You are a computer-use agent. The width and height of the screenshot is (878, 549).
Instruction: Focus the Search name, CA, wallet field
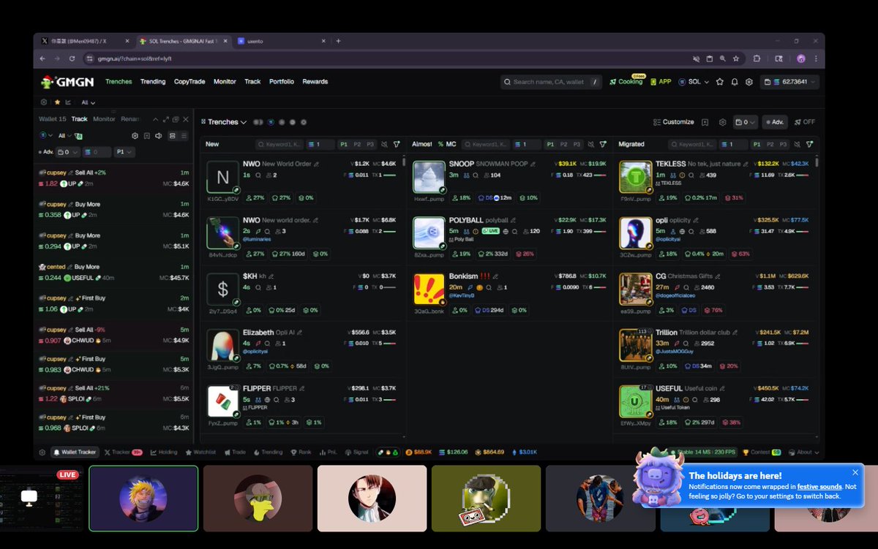click(552, 82)
